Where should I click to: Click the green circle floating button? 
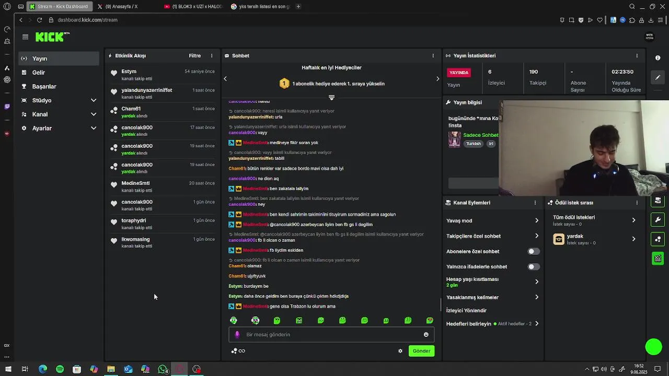tap(653, 347)
